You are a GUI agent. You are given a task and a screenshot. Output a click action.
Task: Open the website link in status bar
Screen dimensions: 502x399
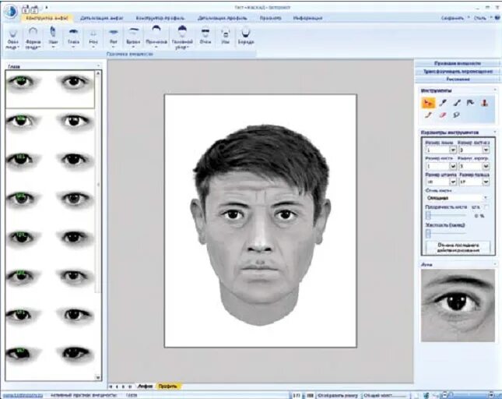pyautogui.click(x=23, y=395)
